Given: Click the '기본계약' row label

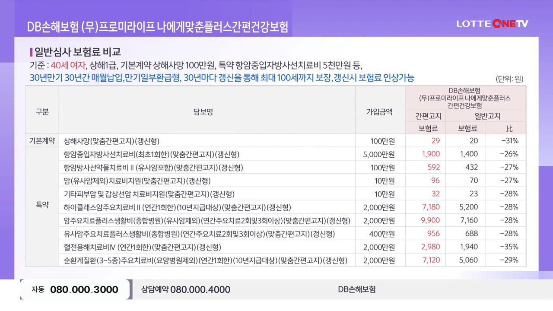Looking at the screenshot, I should 42,141.
